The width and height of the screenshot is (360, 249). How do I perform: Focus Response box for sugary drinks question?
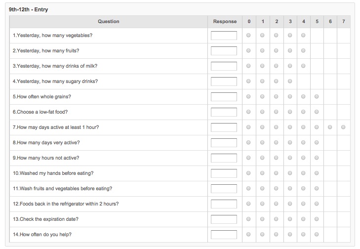224,82
